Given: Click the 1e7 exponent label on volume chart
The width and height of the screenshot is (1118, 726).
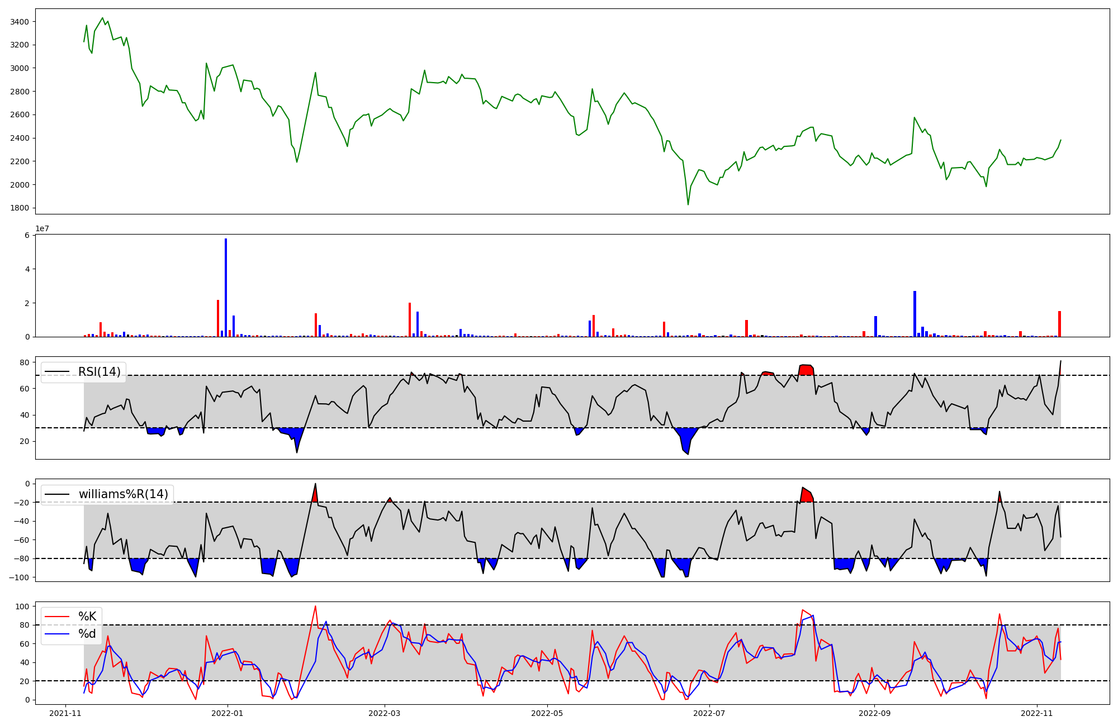Looking at the screenshot, I should [42, 228].
